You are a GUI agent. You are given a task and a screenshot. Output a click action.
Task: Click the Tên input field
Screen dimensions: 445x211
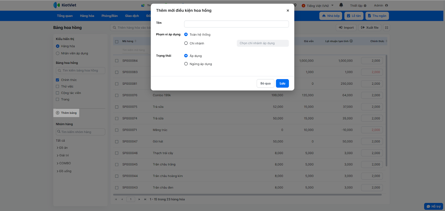[236, 24]
